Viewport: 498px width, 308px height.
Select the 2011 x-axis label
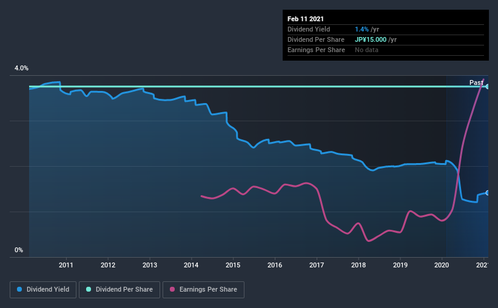click(x=66, y=265)
